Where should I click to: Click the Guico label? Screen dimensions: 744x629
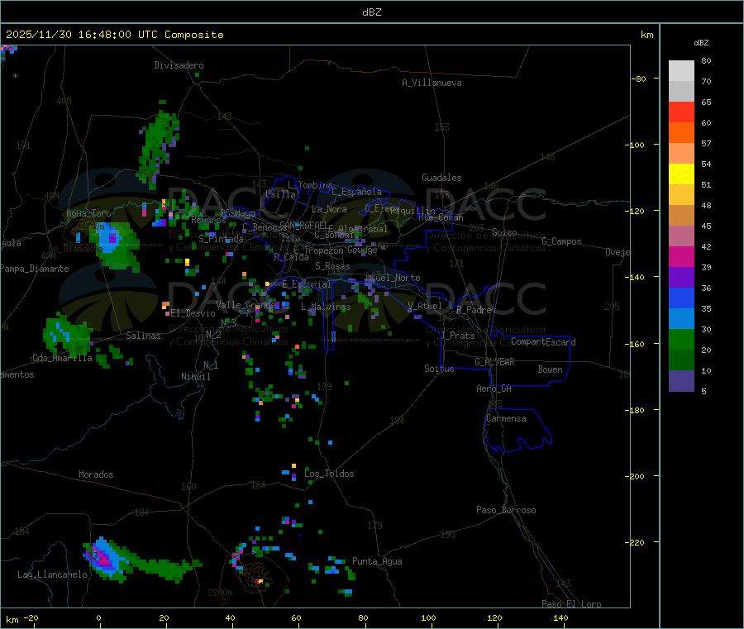pyautogui.click(x=504, y=232)
